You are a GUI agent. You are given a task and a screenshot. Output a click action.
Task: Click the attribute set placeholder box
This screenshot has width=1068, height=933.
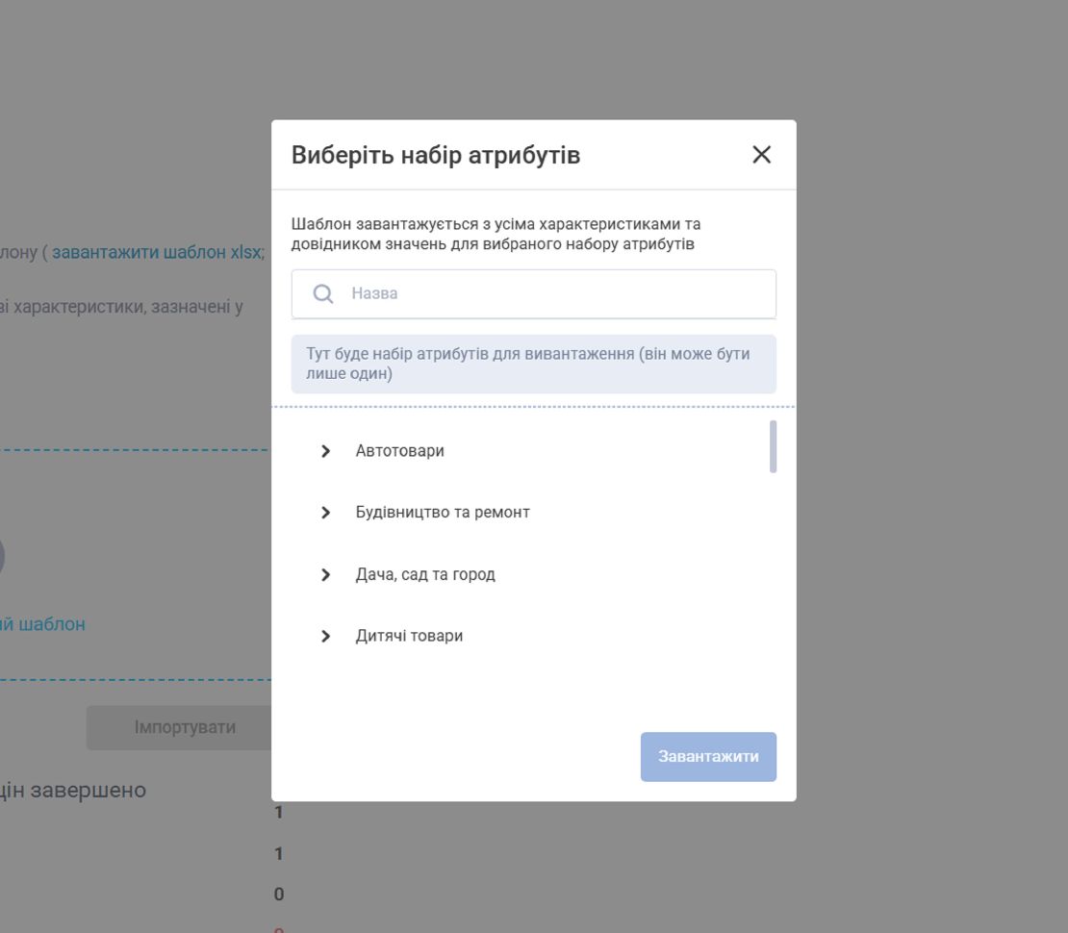point(533,364)
